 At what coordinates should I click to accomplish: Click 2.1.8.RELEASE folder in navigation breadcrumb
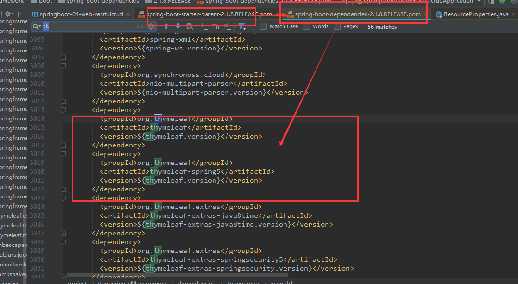[x=169, y=1]
